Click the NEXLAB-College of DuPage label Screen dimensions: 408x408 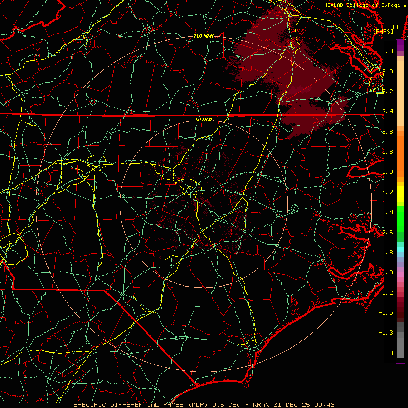pyautogui.click(x=364, y=5)
